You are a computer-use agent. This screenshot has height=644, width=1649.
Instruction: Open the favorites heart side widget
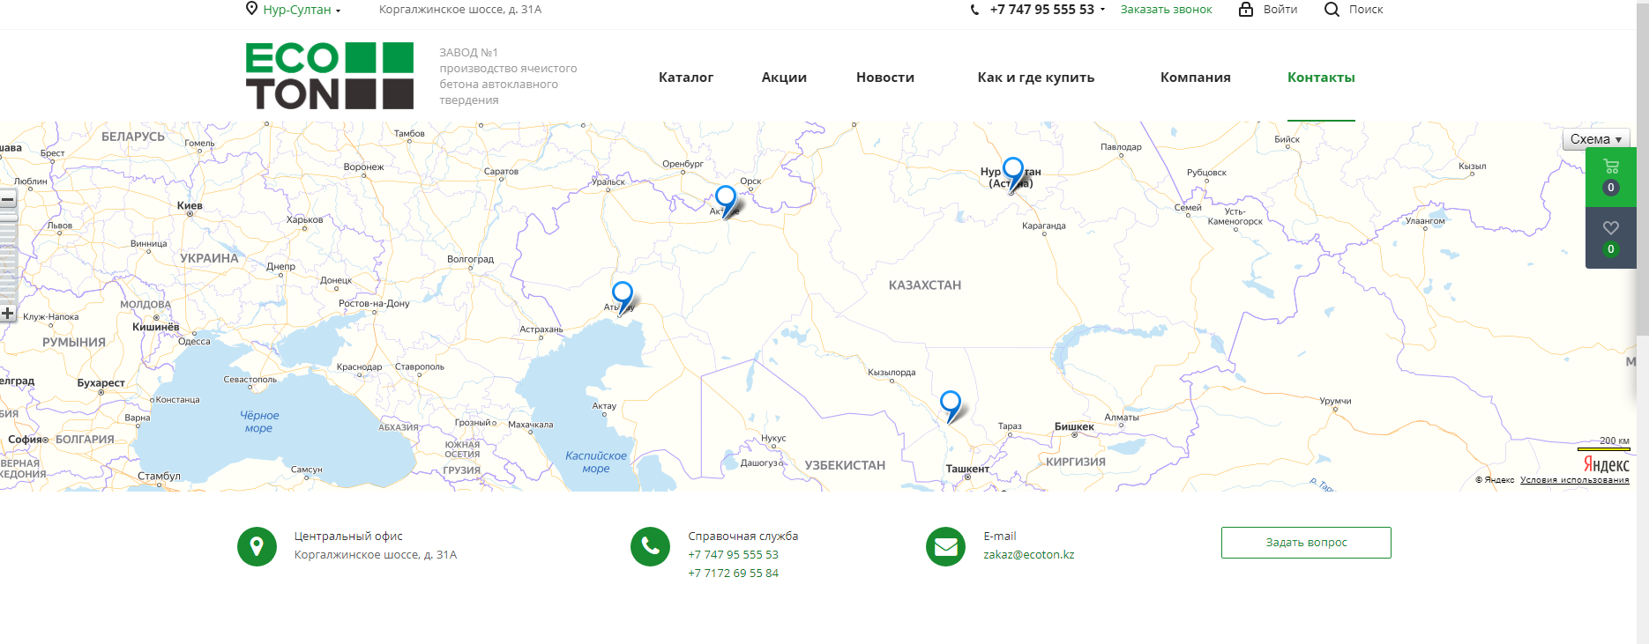tap(1611, 238)
